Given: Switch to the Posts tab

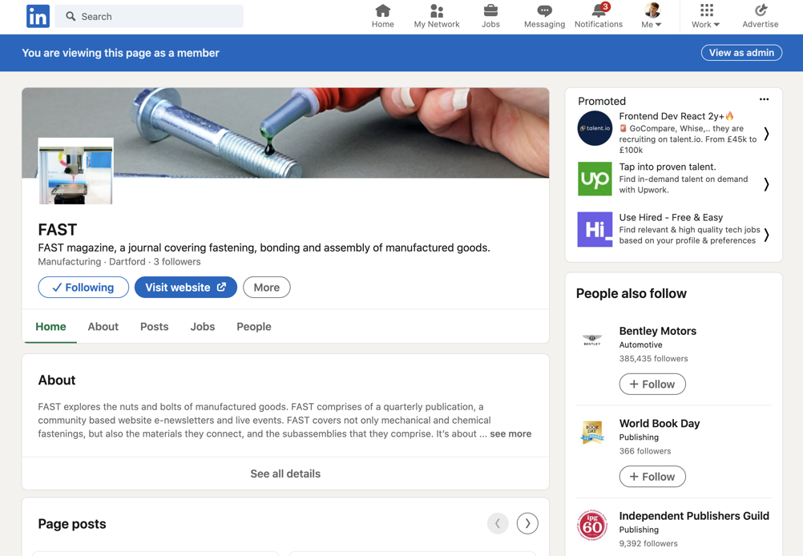Looking at the screenshot, I should tap(154, 327).
